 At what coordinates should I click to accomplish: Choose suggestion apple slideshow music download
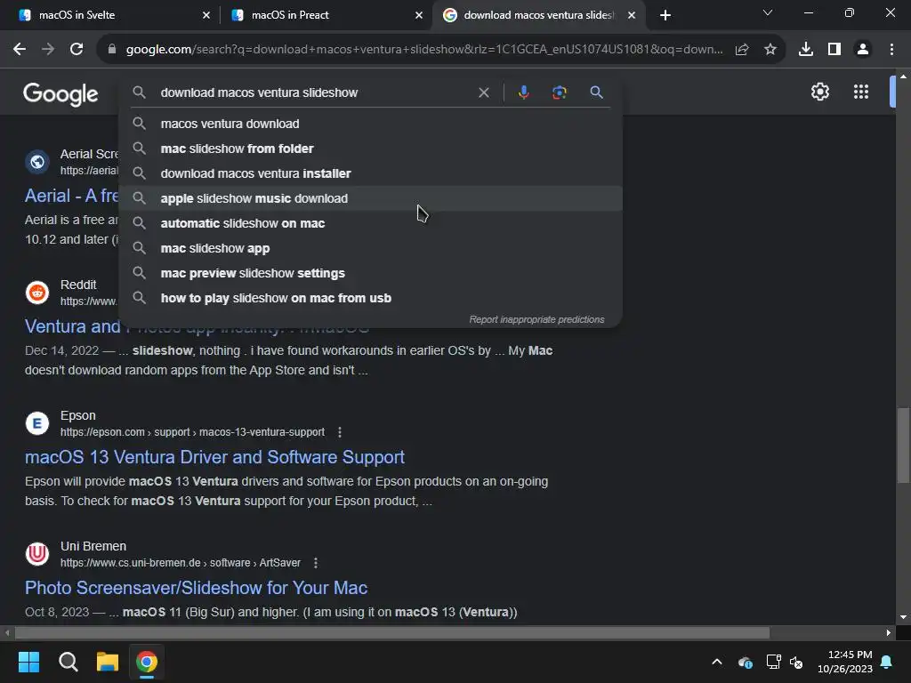click(x=370, y=198)
